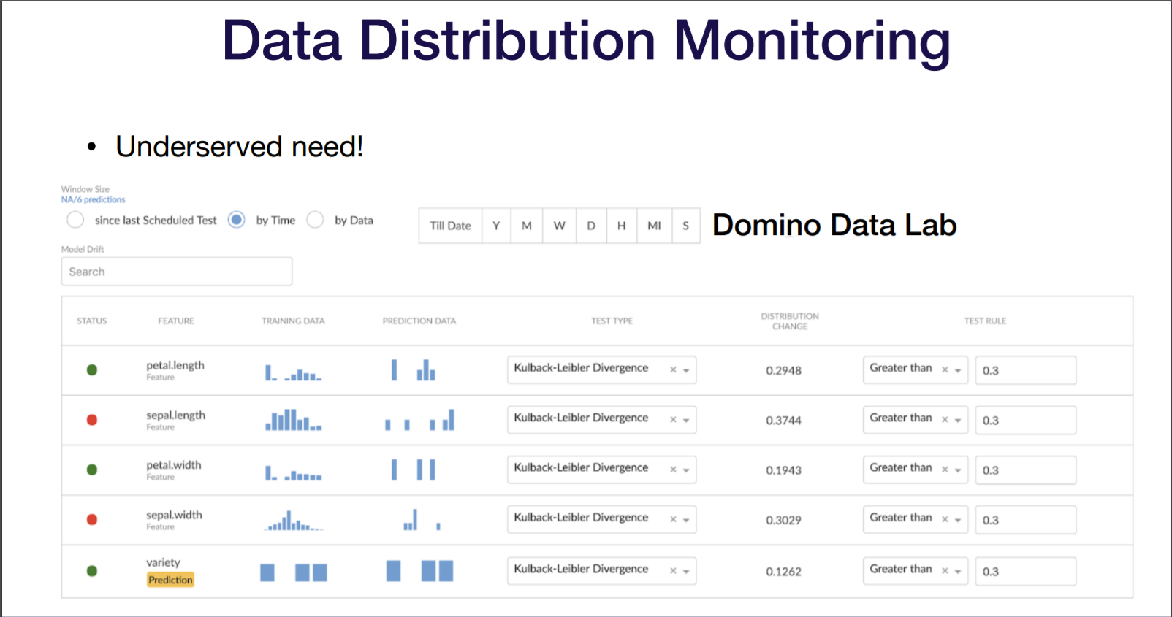Clear the test type in variety row

click(673, 571)
